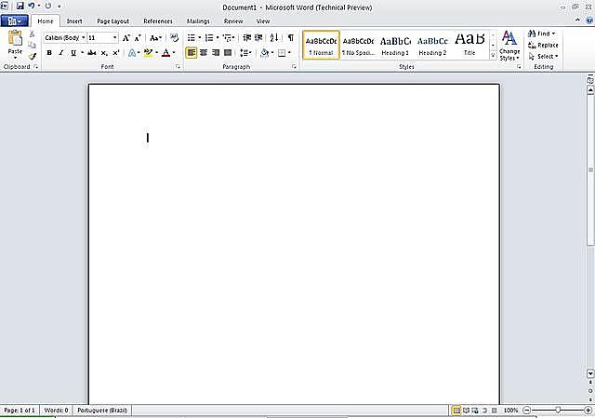Click the Find button
The image size is (595, 418).
[x=541, y=34]
